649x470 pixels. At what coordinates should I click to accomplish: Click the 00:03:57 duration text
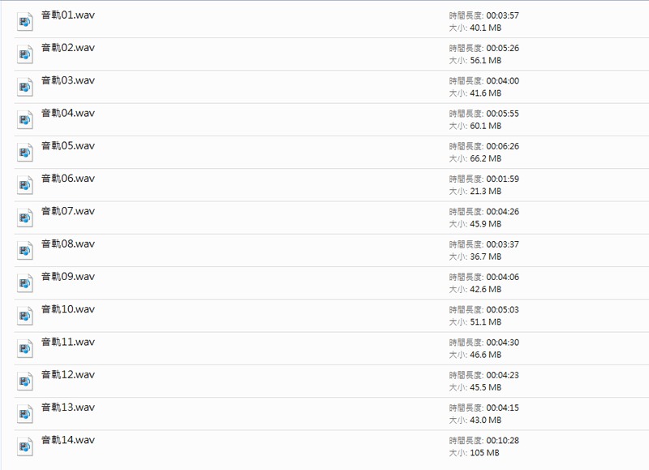tap(502, 15)
